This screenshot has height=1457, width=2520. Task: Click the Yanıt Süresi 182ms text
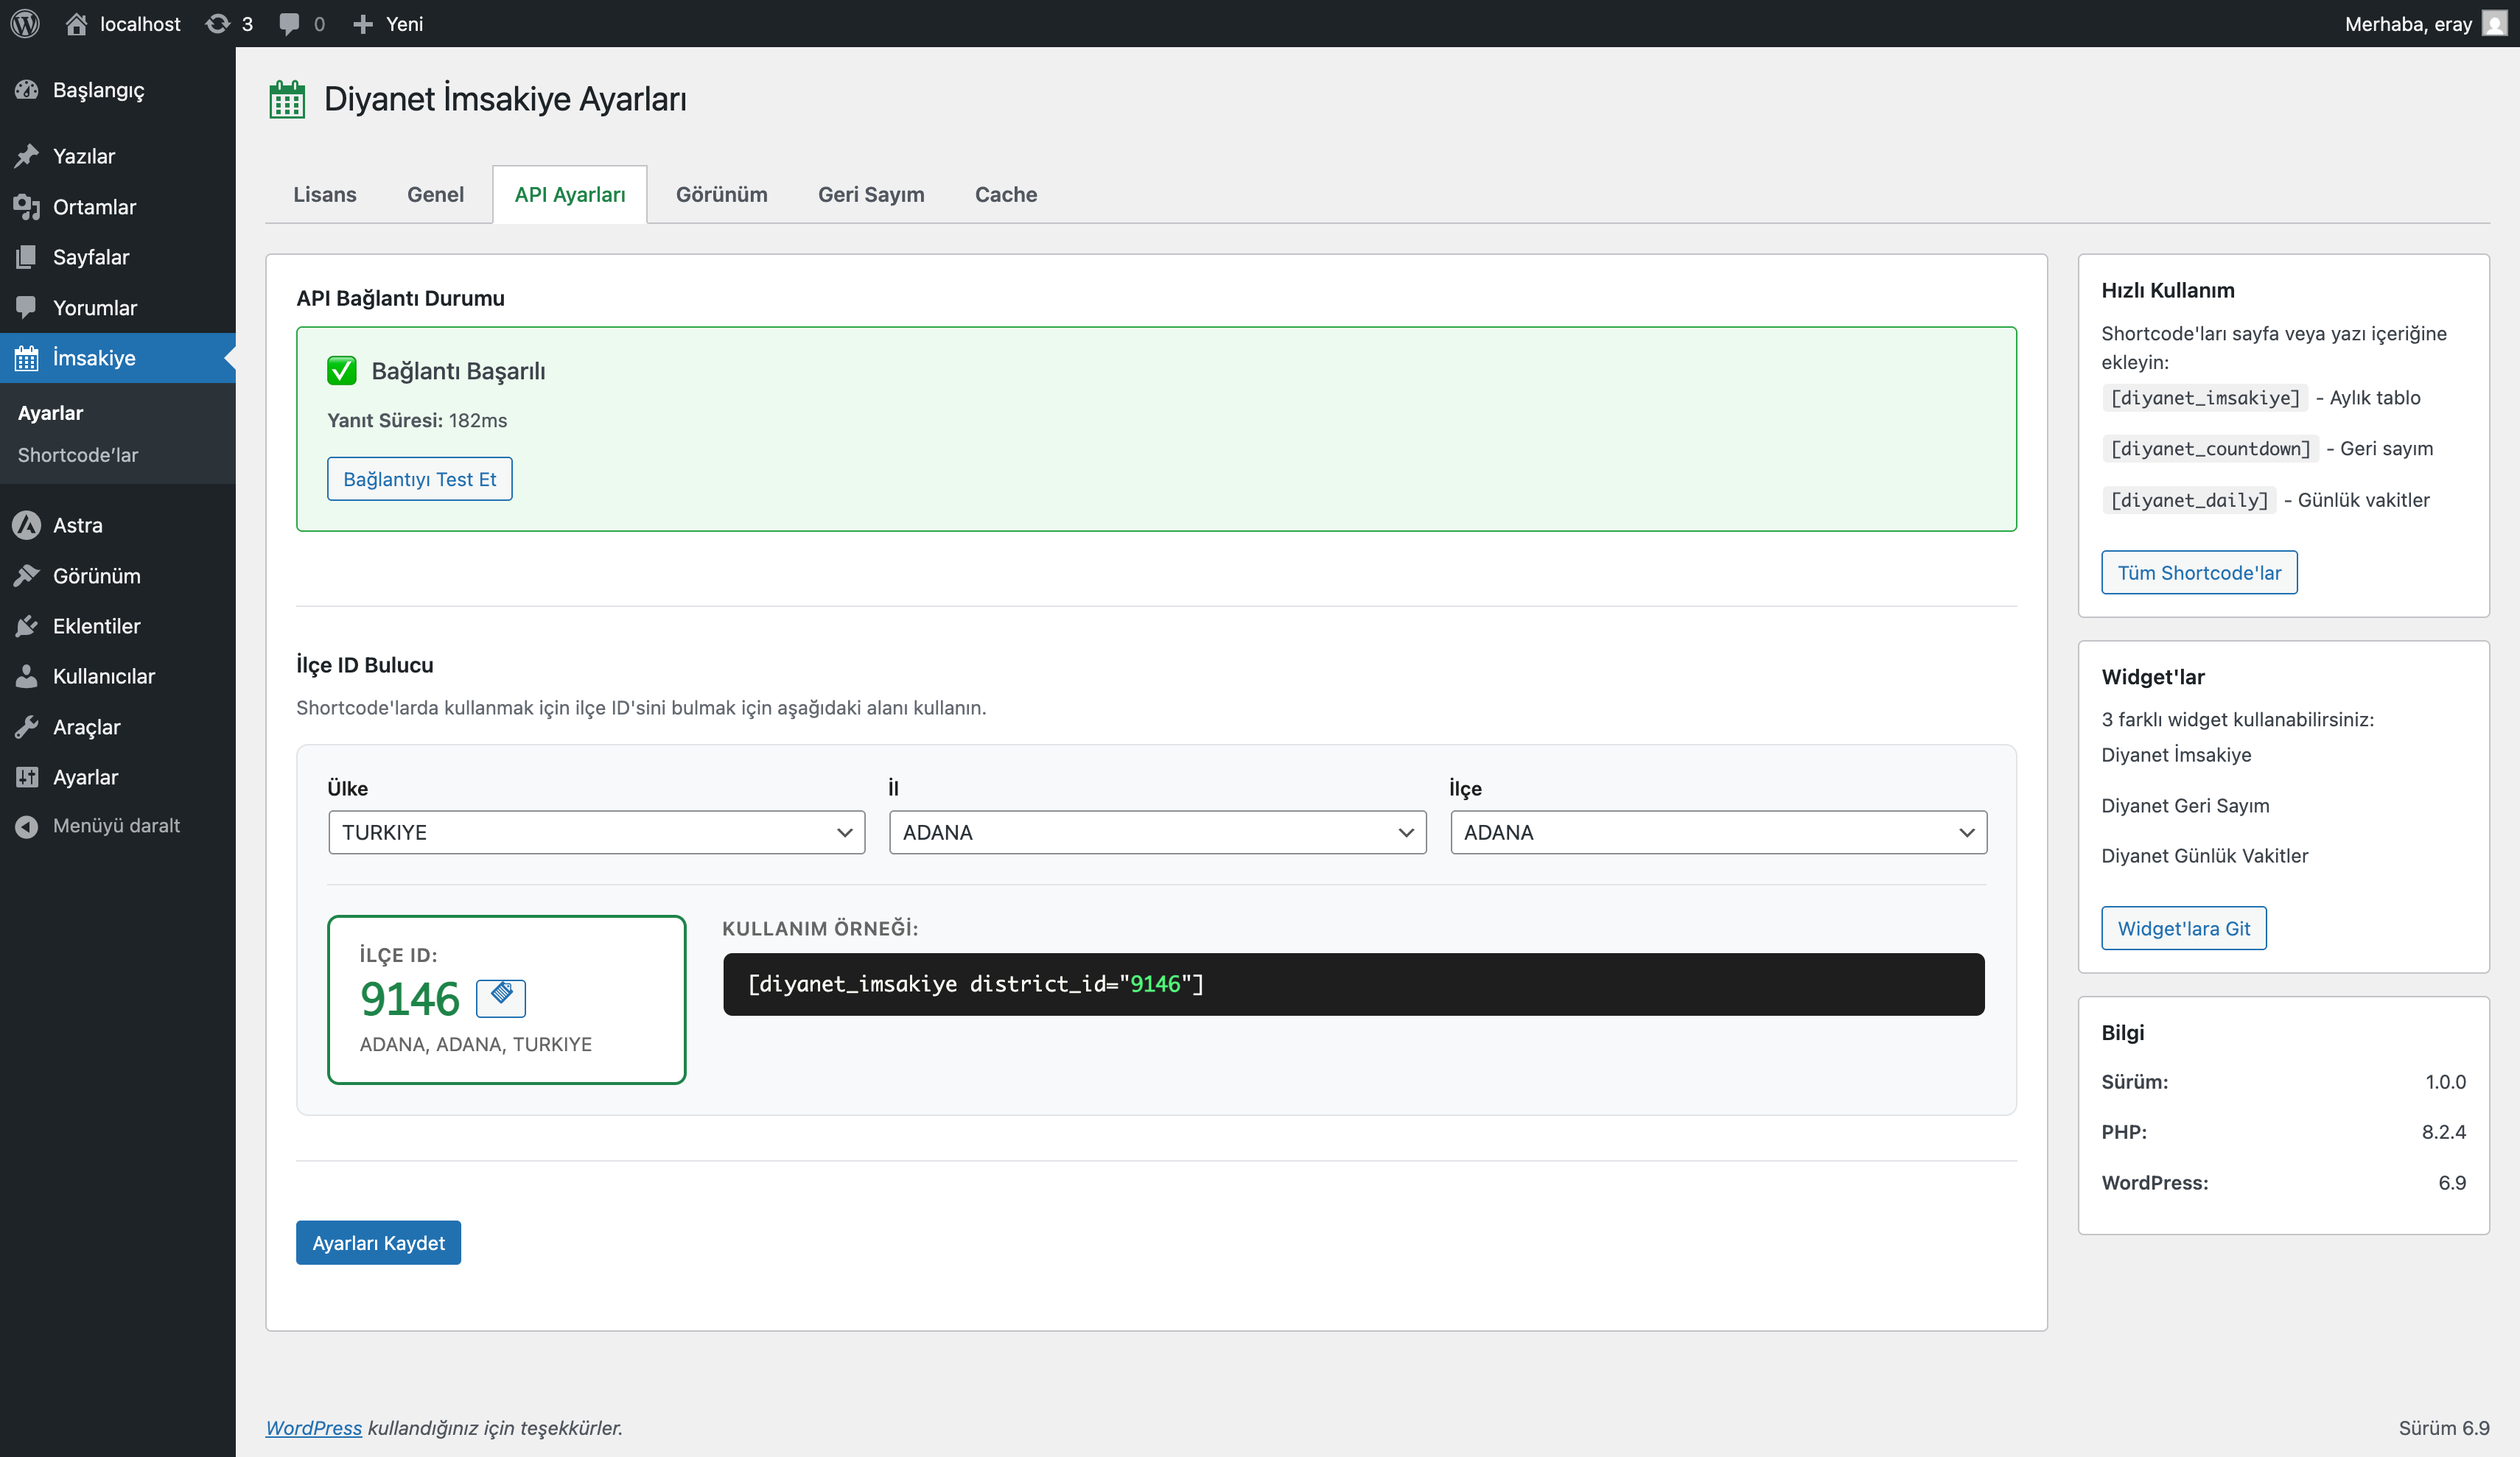click(417, 421)
